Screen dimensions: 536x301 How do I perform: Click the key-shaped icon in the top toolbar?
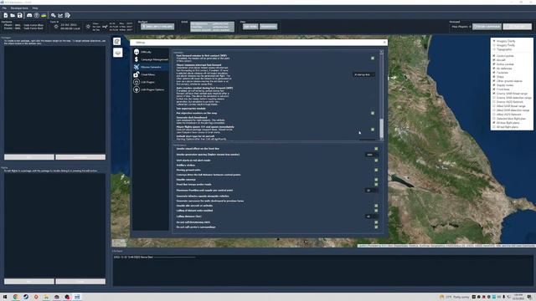pyautogui.click(x=54, y=15)
